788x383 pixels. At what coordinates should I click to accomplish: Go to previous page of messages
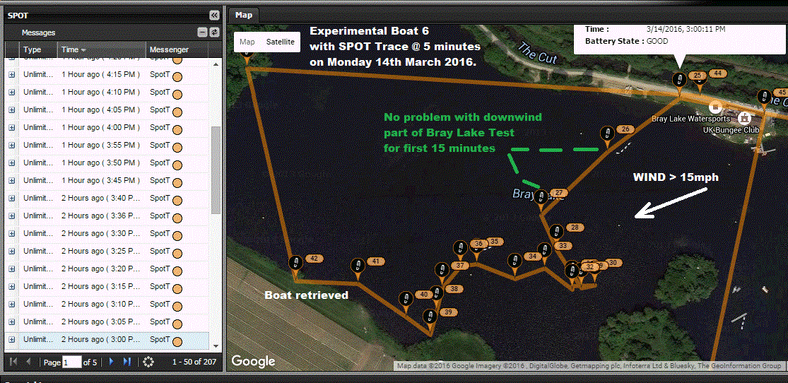click(x=28, y=361)
